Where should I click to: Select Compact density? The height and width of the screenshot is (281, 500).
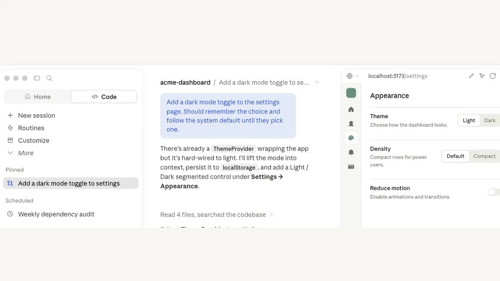click(484, 156)
